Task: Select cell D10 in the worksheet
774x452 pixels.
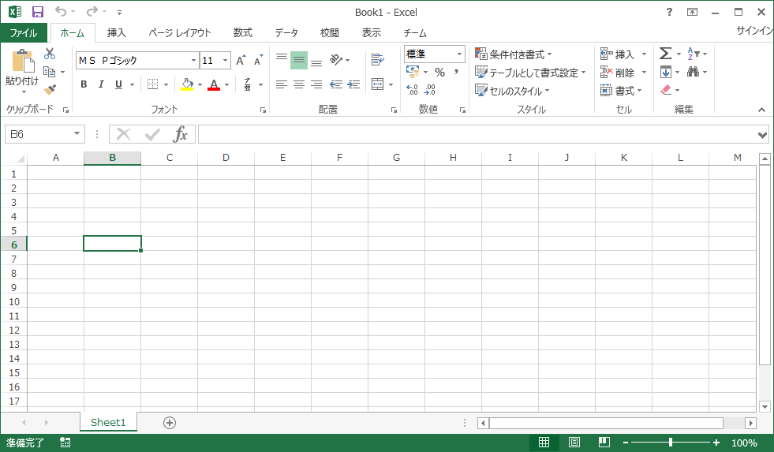Action: click(x=226, y=301)
